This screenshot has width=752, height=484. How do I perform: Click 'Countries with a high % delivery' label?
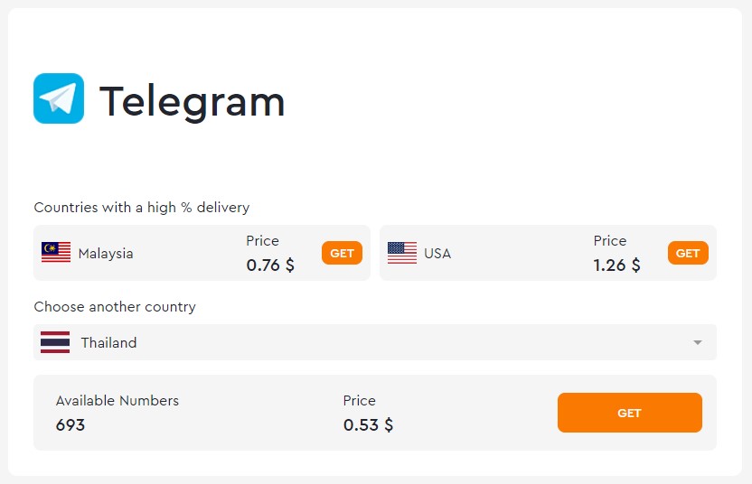[142, 208]
